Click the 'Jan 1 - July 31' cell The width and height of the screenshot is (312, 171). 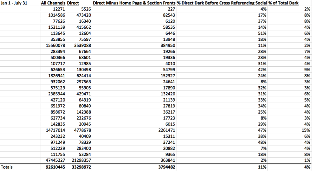click(15, 3)
